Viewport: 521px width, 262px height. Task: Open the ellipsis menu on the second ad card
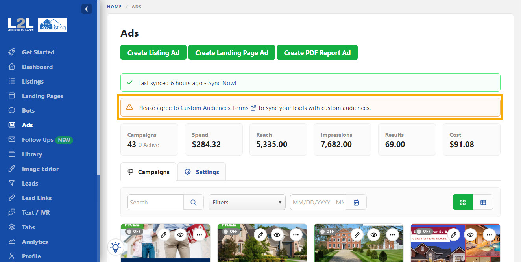pyautogui.click(x=296, y=234)
